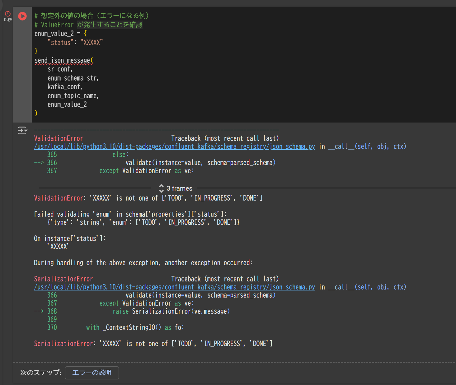456x385 pixels.
Task: Click the 次のステップ: label
Action: 41,373
